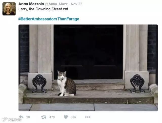Viewport: 162px width, 123px height.
Task: Retweet this post using the retweet icon
Action: point(44,117)
